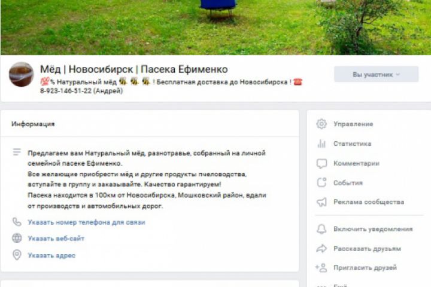431x287 pixels.
Task: Click link Указать номер телефона для связи
Action: coord(86,222)
